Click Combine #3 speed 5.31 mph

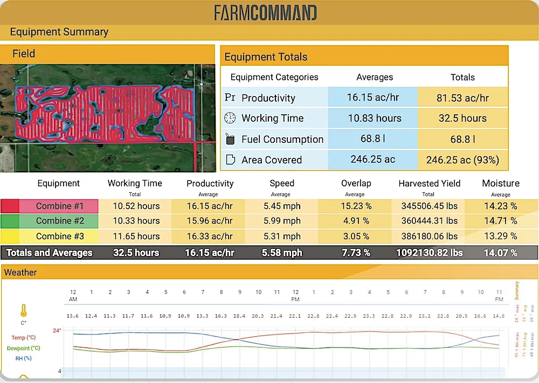point(282,236)
